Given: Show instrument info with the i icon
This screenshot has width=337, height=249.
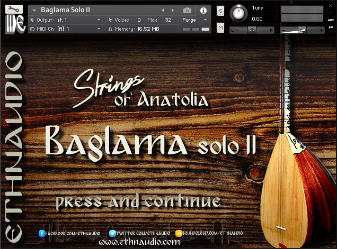Looking at the screenshot, I should (x=203, y=10).
